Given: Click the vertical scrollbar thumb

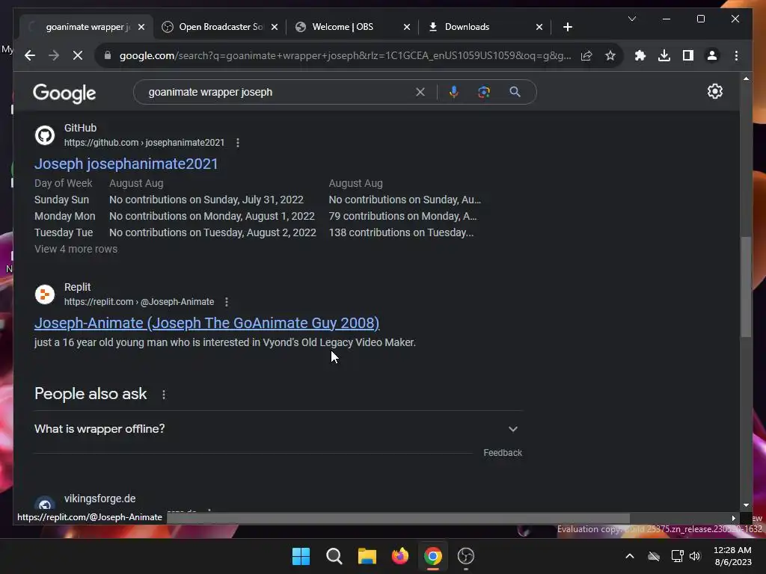Looking at the screenshot, I should point(746,287).
